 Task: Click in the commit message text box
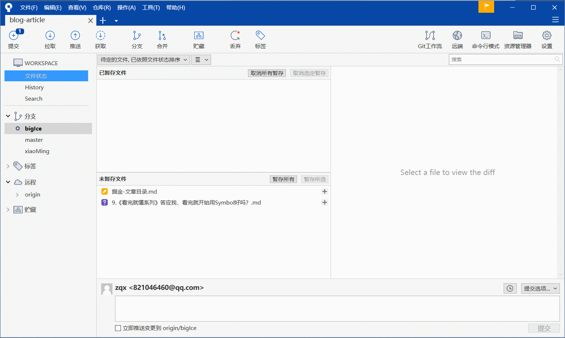point(337,308)
